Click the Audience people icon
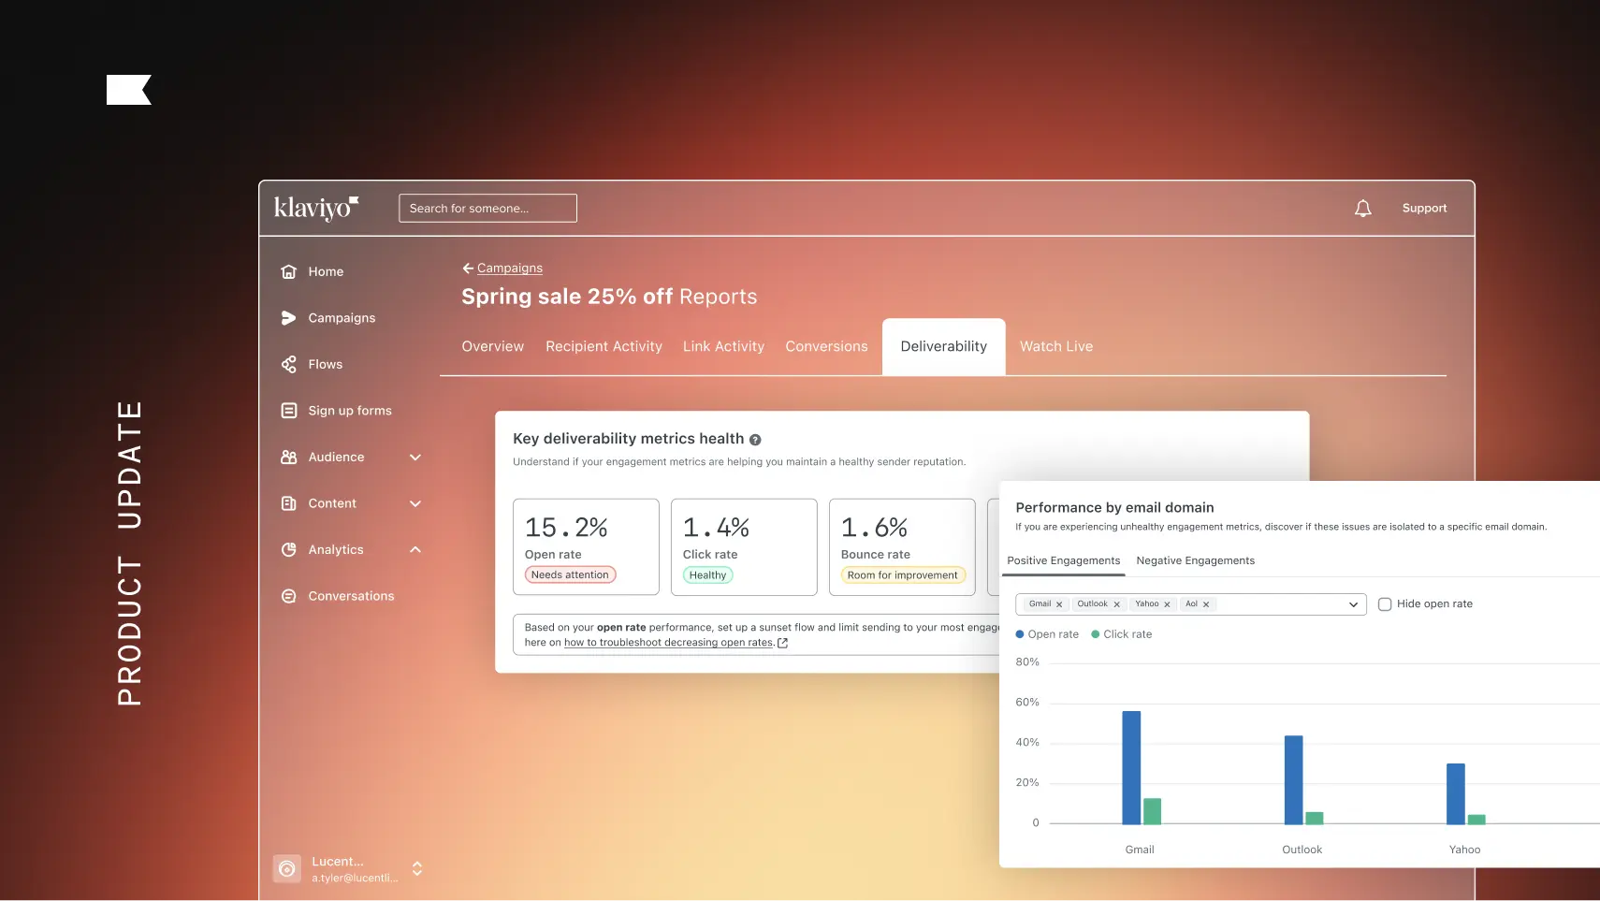The height and width of the screenshot is (901, 1600). point(289,457)
